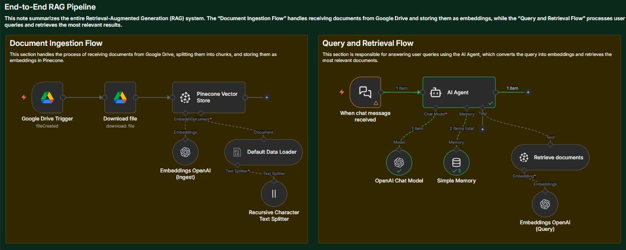The width and height of the screenshot is (626, 250).
Task: Open the Simple Memory node
Action: (x=456, y=162)
